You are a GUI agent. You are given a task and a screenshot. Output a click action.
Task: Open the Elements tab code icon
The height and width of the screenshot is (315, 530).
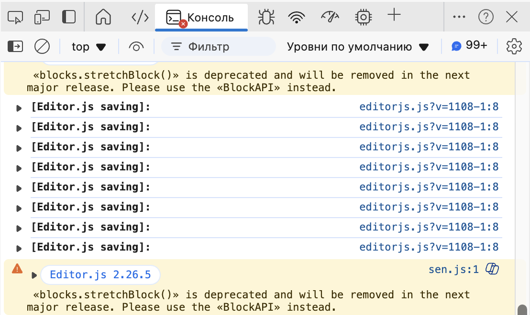[x=140, y=18]
